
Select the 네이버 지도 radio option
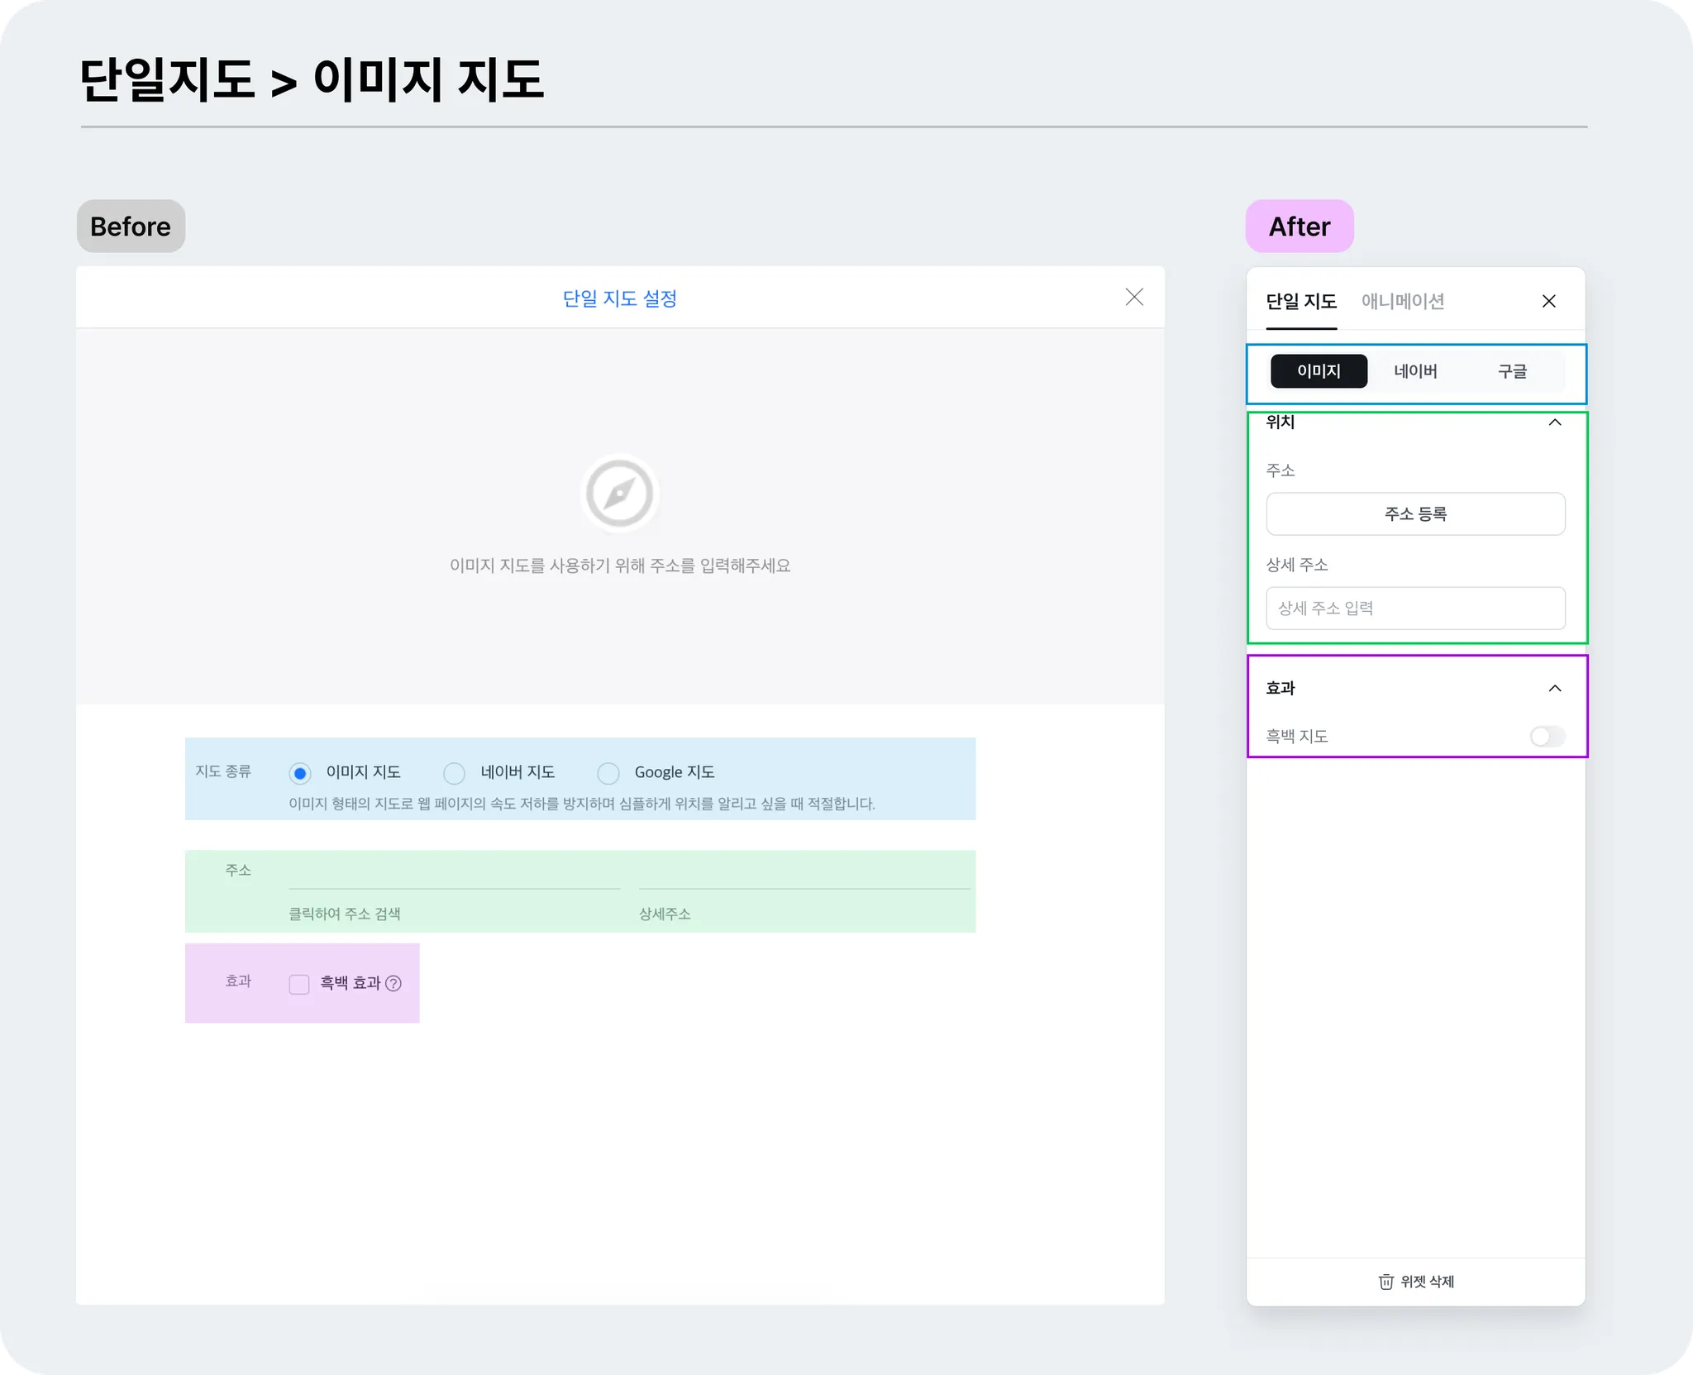pyautogui.click(x=455, y=773)
